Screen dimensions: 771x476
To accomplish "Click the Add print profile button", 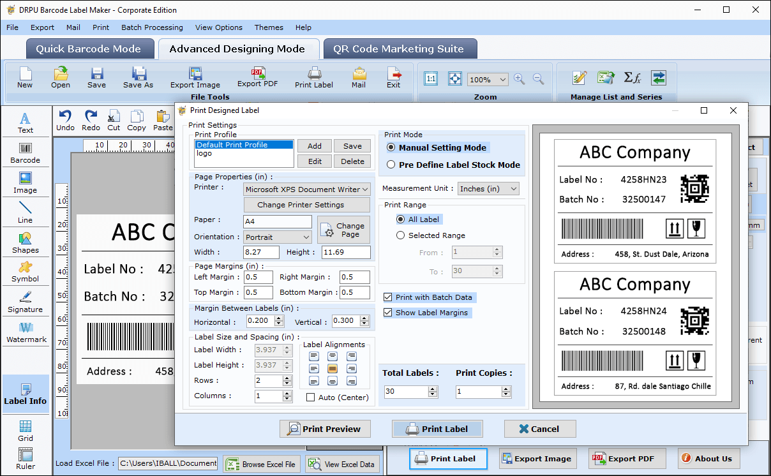I will tap(315, 146).
